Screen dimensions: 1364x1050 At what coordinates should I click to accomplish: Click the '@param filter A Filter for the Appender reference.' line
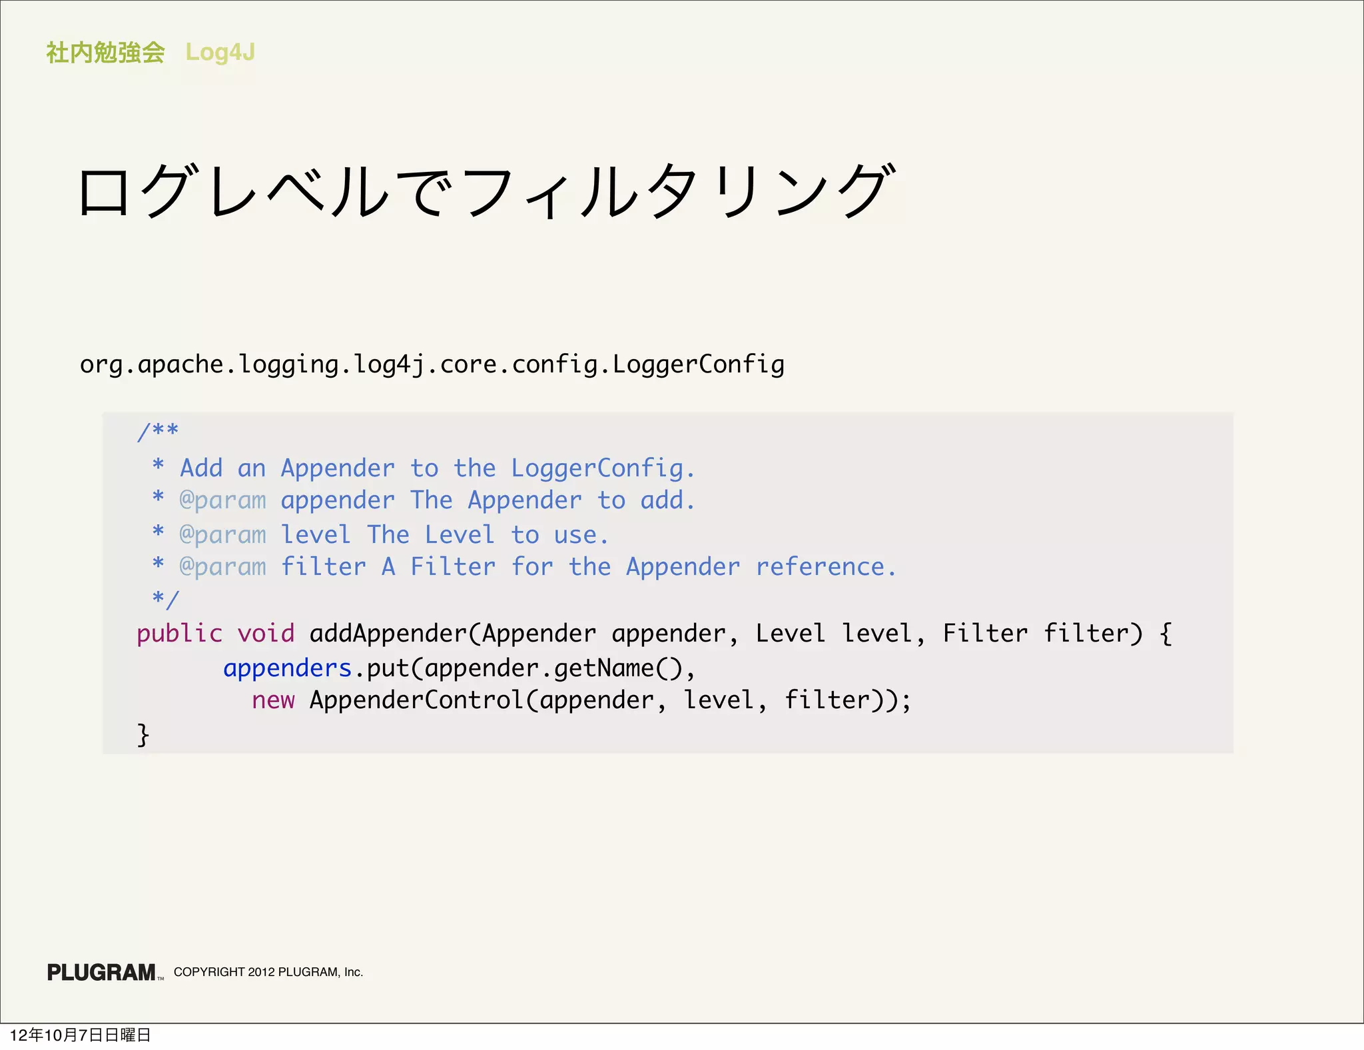pyautogui.click(x=524, y=567)
